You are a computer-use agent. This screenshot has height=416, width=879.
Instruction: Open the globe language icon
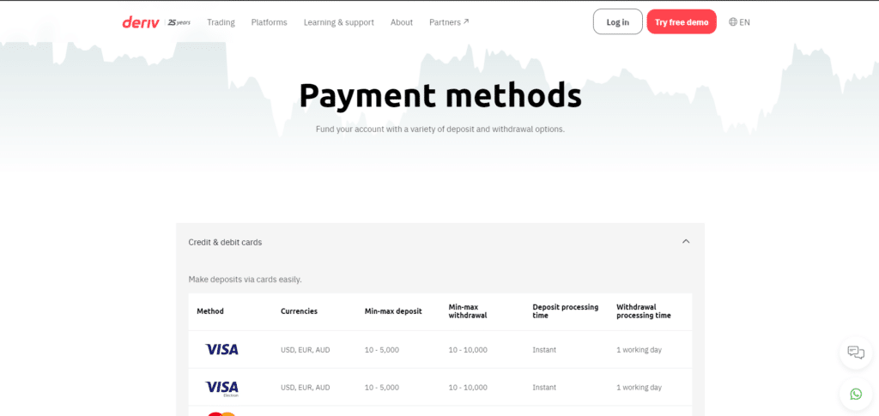(x=733, y=22)
